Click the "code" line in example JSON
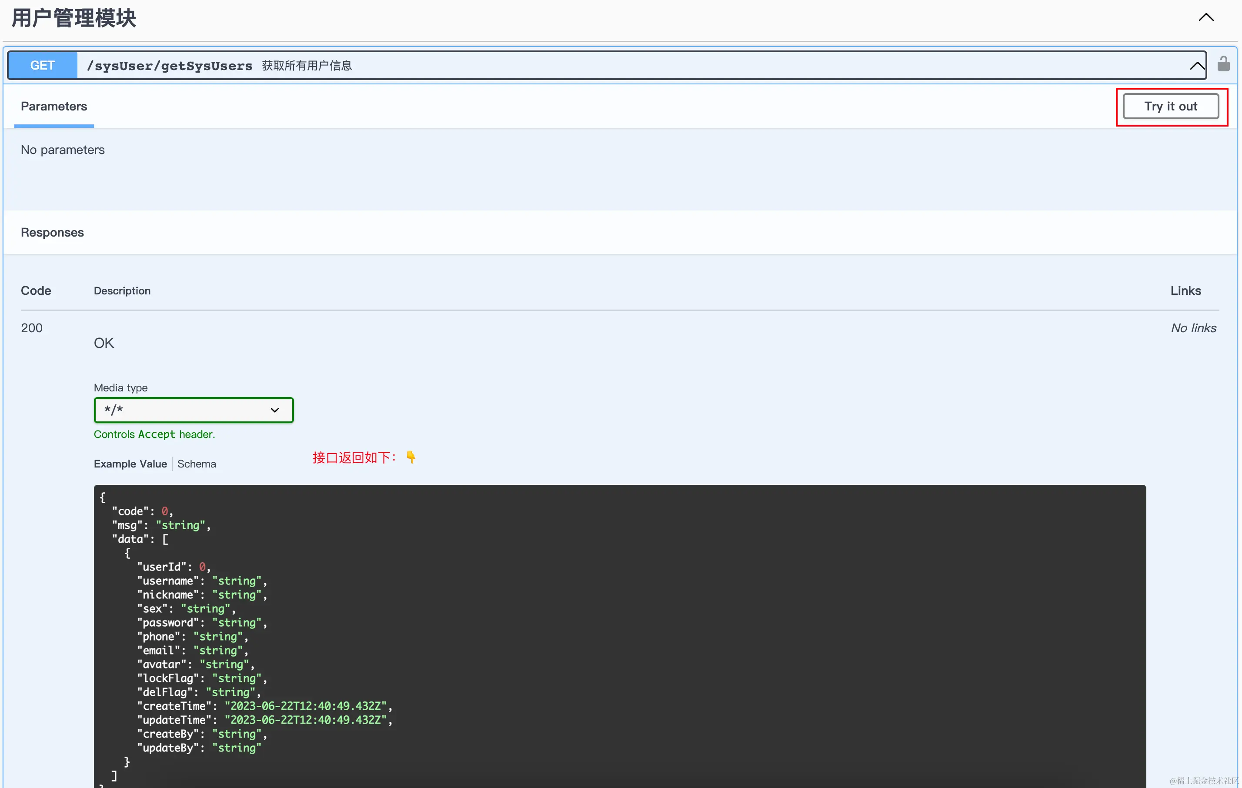This screenshot has width=1242, height=788. [x=143, y=511]
